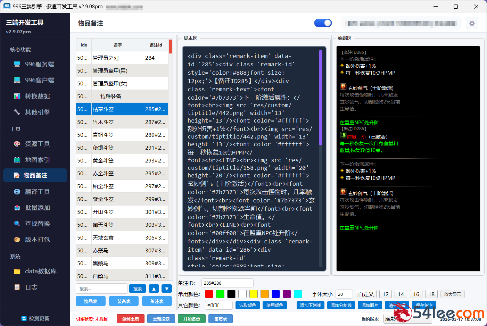Click the 转换数据 icon in sidebar
Screen dimensions: 487x326
coord(17,96)
